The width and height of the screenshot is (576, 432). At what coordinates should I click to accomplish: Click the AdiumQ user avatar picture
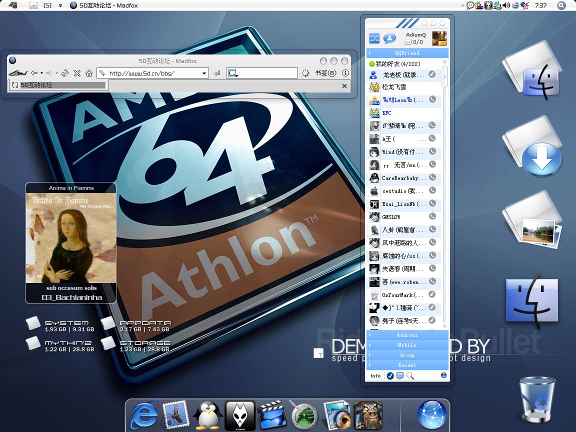[x=439, y=38]
